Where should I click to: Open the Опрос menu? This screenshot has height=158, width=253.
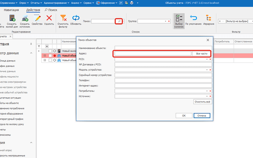point(24,3)
